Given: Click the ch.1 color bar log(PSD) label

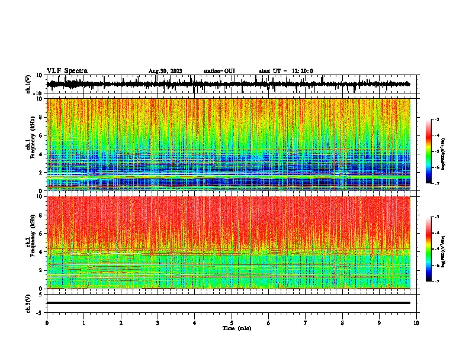Looking at the screenshot, I should [444, 154].
